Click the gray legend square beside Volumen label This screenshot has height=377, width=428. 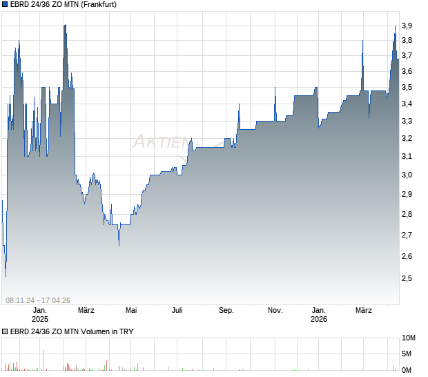[x=5, y=331]
